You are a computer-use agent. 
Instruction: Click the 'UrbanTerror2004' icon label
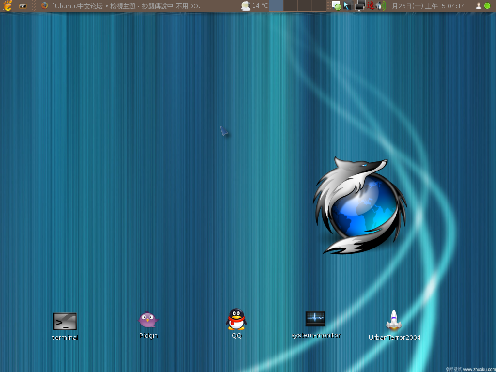(x=394, y=338)
